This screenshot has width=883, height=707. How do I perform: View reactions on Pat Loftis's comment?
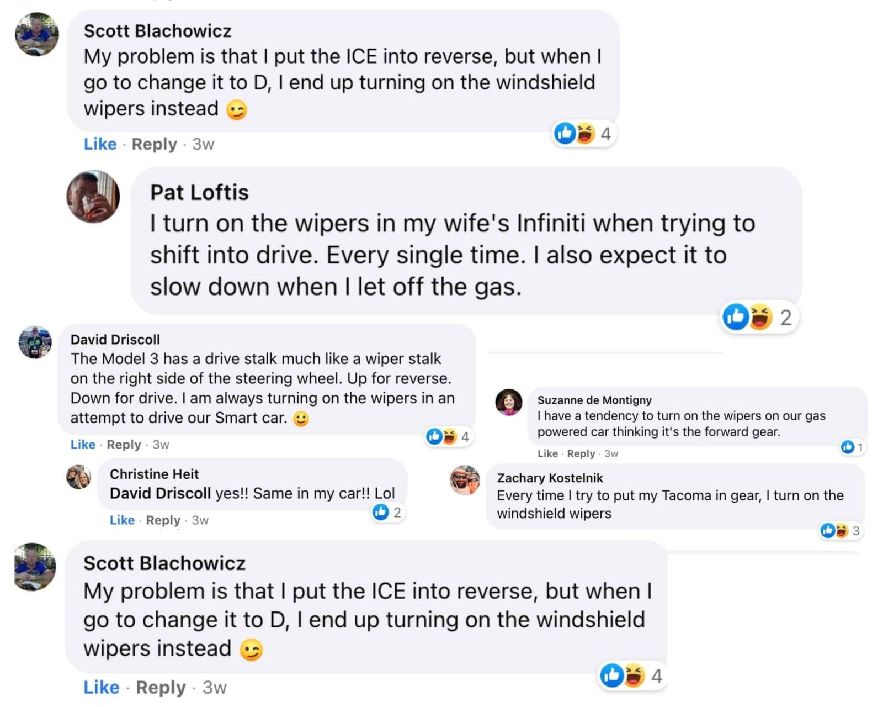(747, 317)
